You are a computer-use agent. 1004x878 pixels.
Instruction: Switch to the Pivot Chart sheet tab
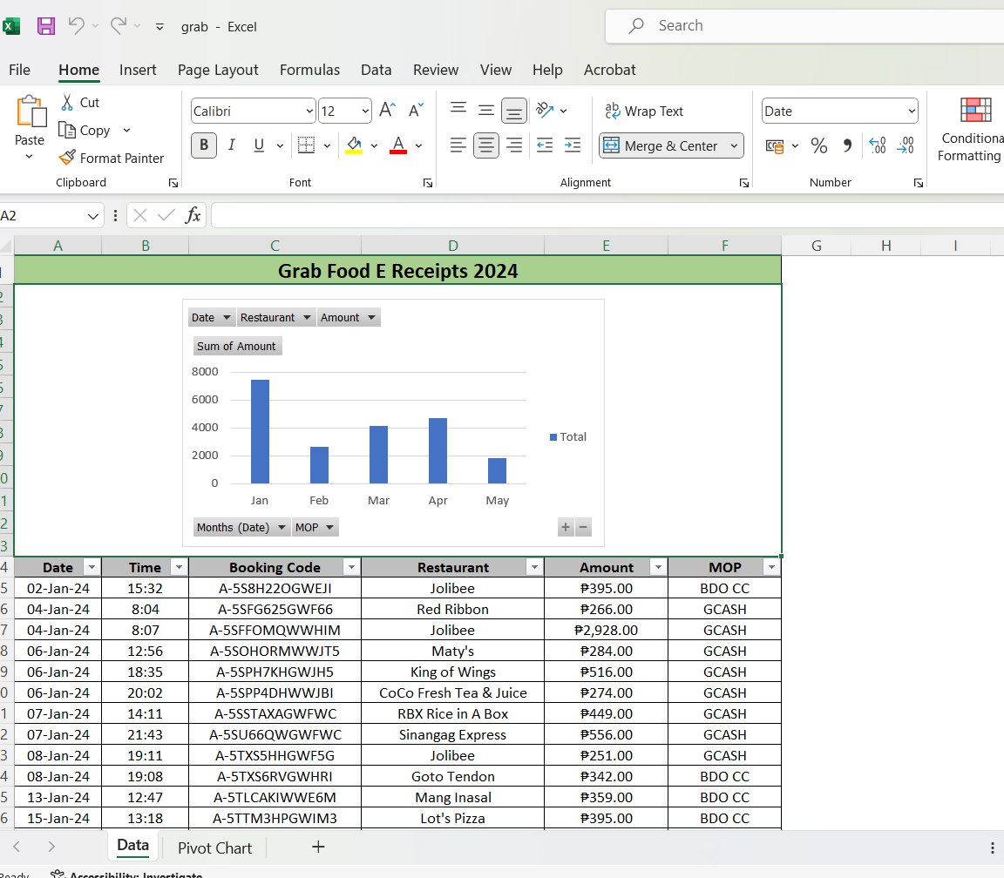tap(214, 848)
